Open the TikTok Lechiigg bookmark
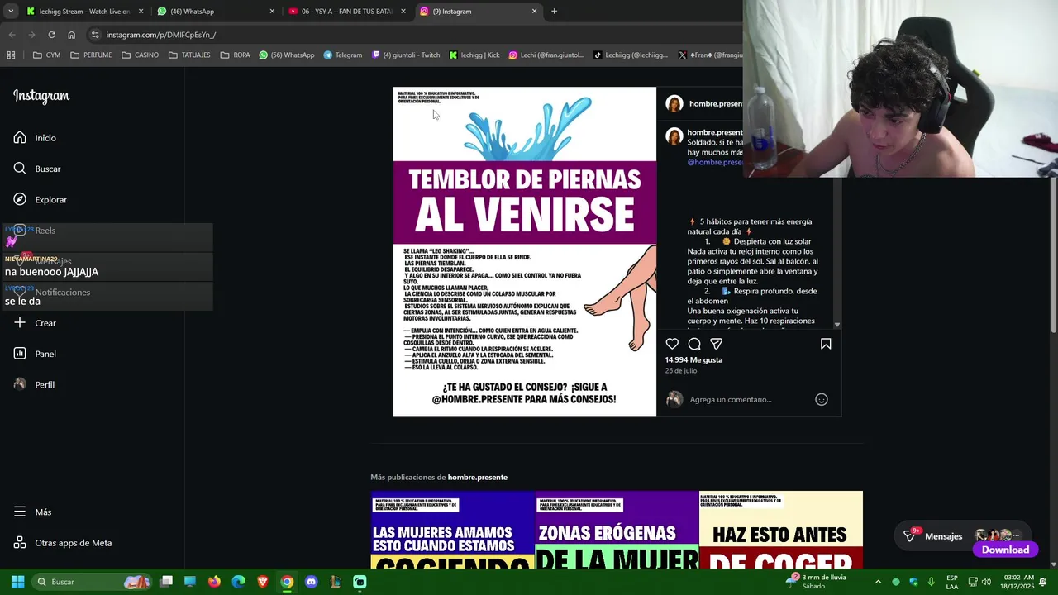 [x=631, y=55]
